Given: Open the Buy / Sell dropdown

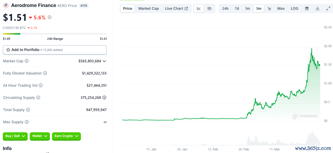Looking at the screenshot, I should click(x=15, y=136).
